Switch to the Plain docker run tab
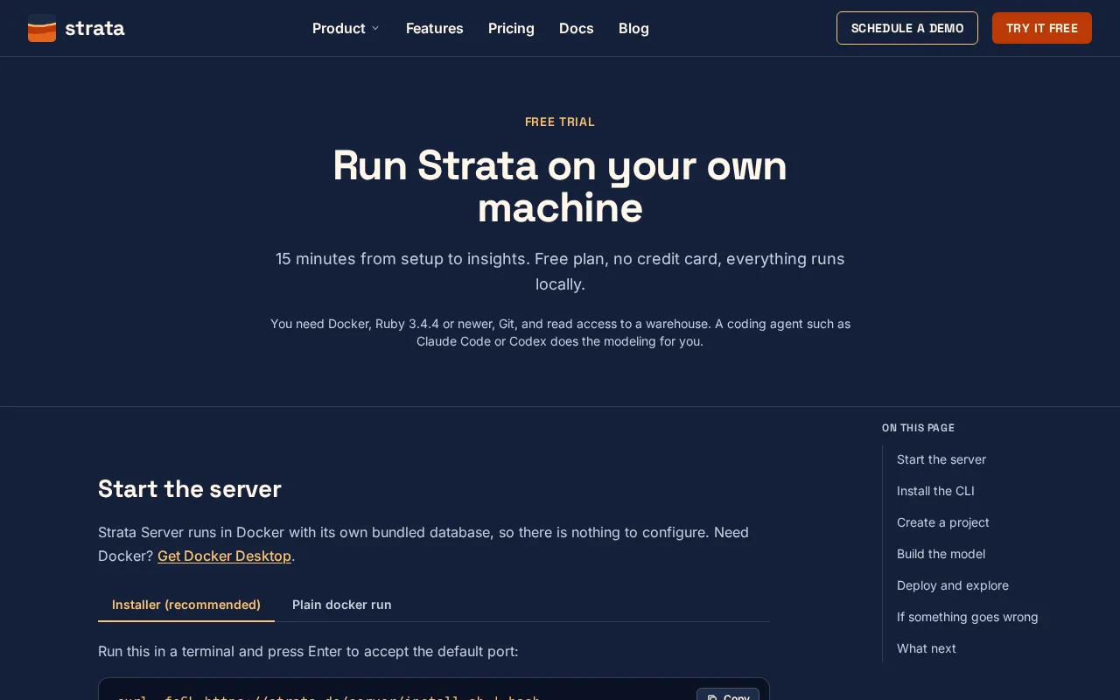The height and width of the screenshot is (700, 1120). (342, 605)
